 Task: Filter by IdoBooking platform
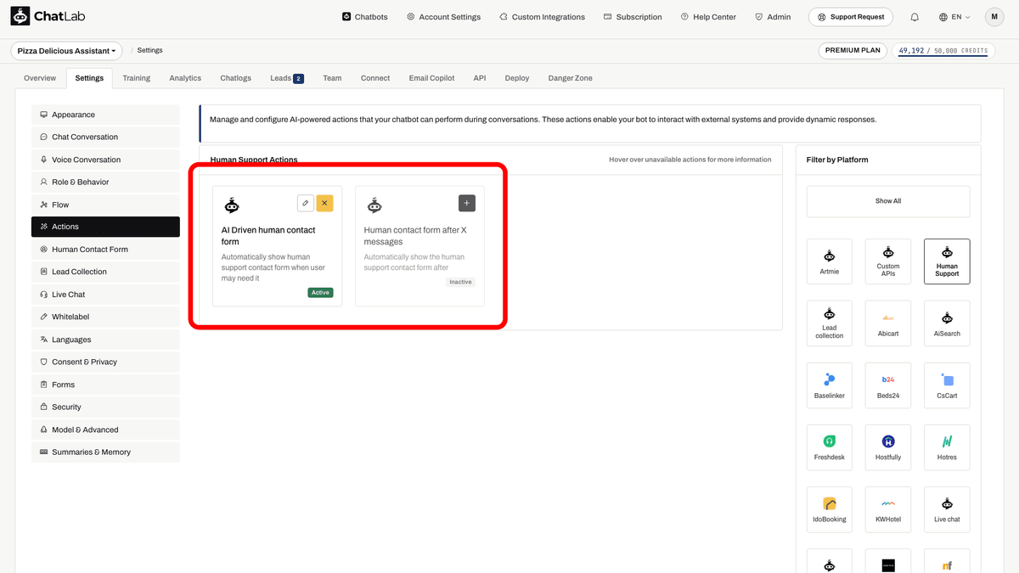(x=830, y=509)
